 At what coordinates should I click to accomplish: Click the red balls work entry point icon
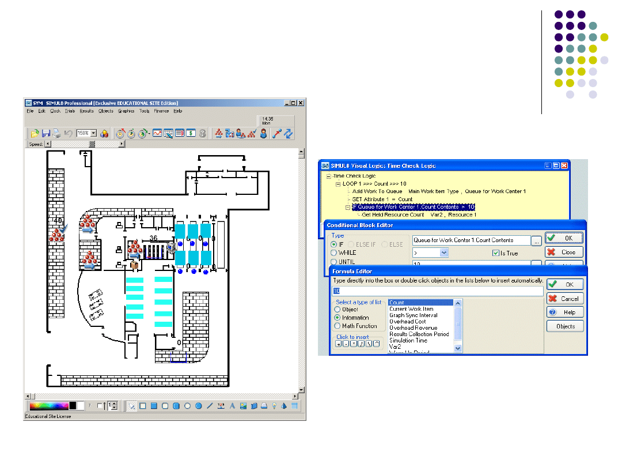219,133
